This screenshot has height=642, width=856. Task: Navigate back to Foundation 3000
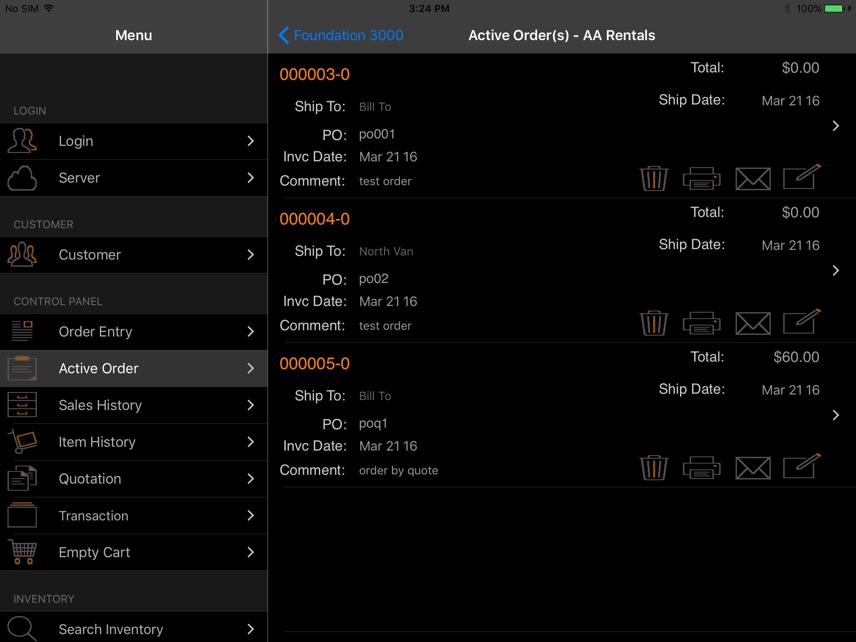tap(343, 35)
